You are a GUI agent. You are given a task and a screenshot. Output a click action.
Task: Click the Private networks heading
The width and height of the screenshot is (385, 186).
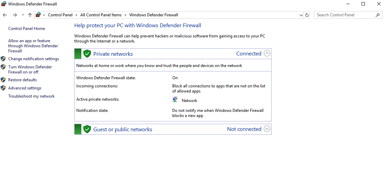[113, 54]
